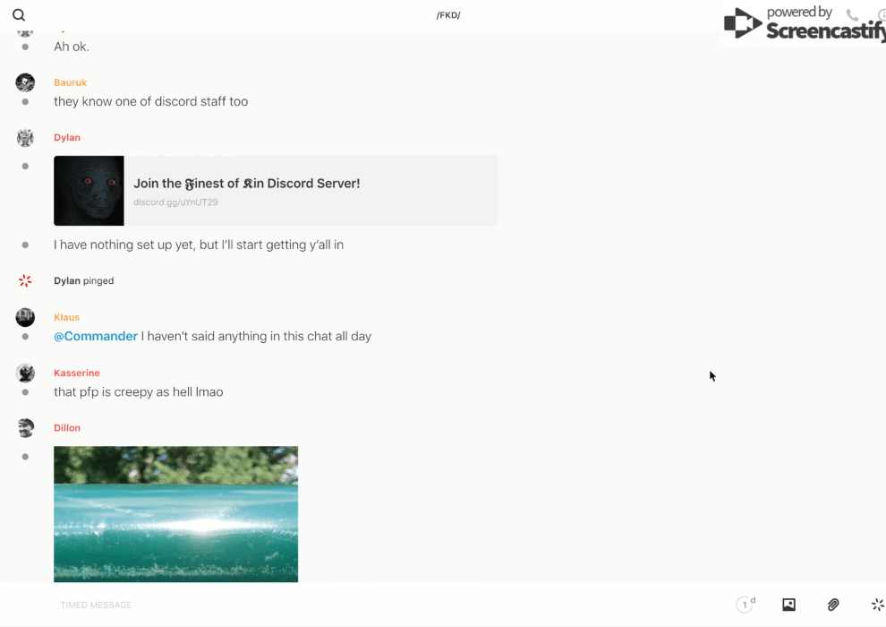Select Dillon's avatar image
Viewport: 886px width, 627px height.
[x=25, y=428]
